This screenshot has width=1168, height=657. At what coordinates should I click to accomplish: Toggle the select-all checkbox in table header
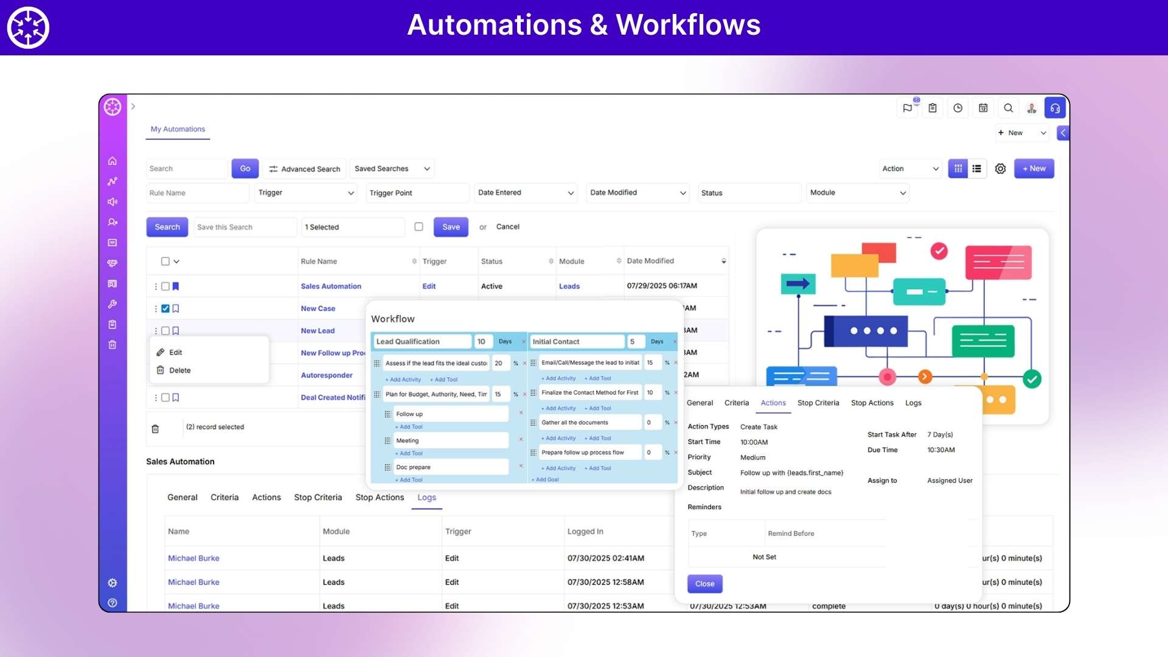tap(165, 261)
